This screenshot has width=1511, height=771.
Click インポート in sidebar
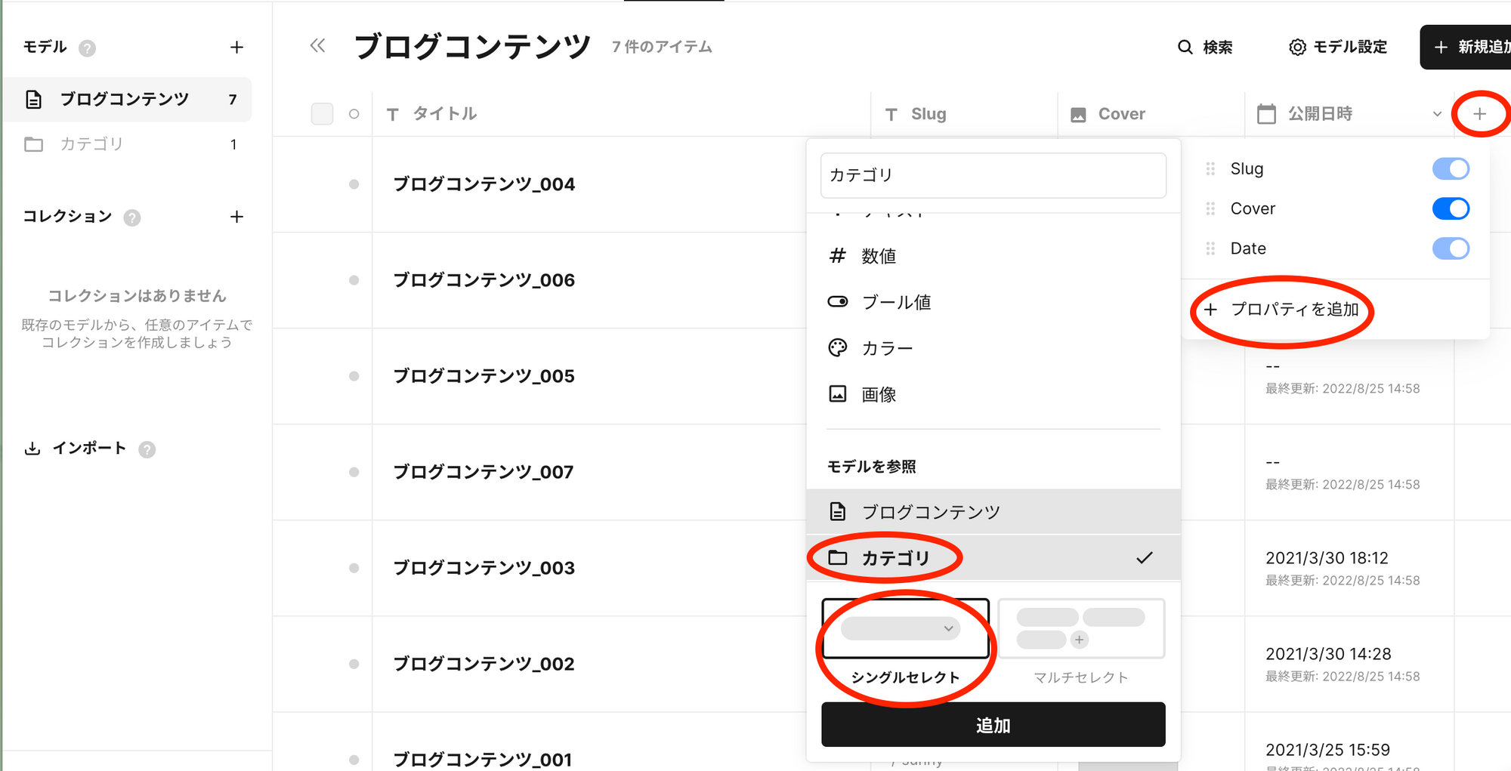pos(89,449)
